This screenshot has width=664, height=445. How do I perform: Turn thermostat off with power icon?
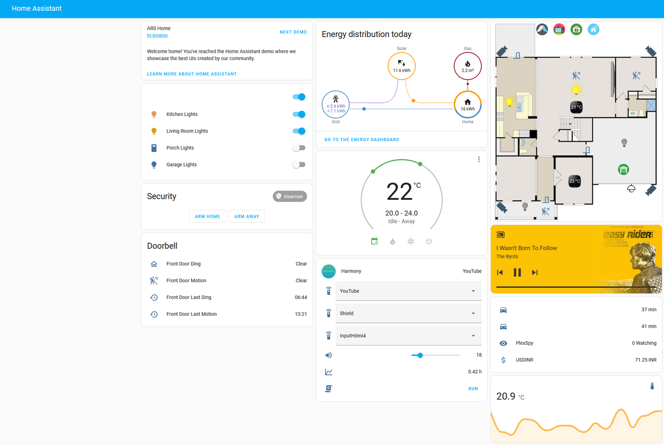pos(429,241)
